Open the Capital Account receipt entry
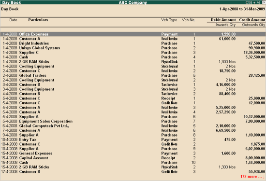The image size is (266, 181). point(133,158)
